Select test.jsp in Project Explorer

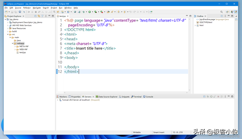[23, 53]
